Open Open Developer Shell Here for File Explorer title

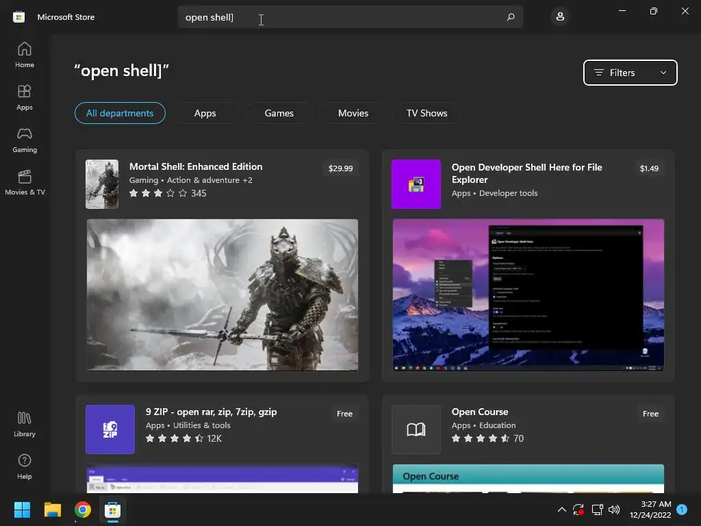(x=526, y=173)
